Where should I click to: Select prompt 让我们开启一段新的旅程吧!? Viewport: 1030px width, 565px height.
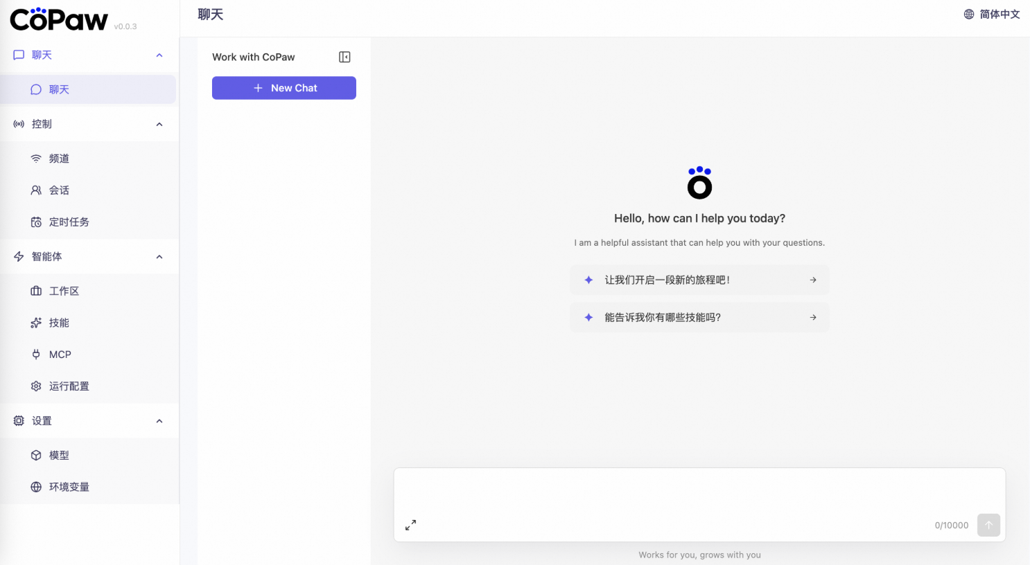699,280
